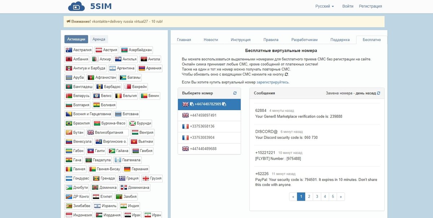433x218 pixels.
Task: Go to messages page 5
Action: (333, 197)
